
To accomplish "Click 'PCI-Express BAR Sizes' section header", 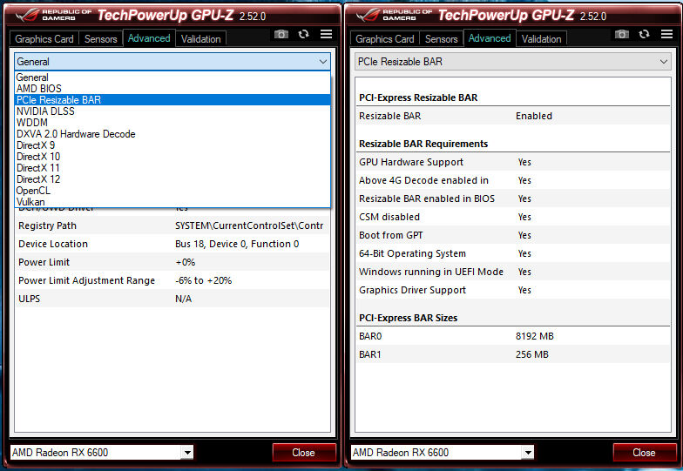I will [408, 318].
